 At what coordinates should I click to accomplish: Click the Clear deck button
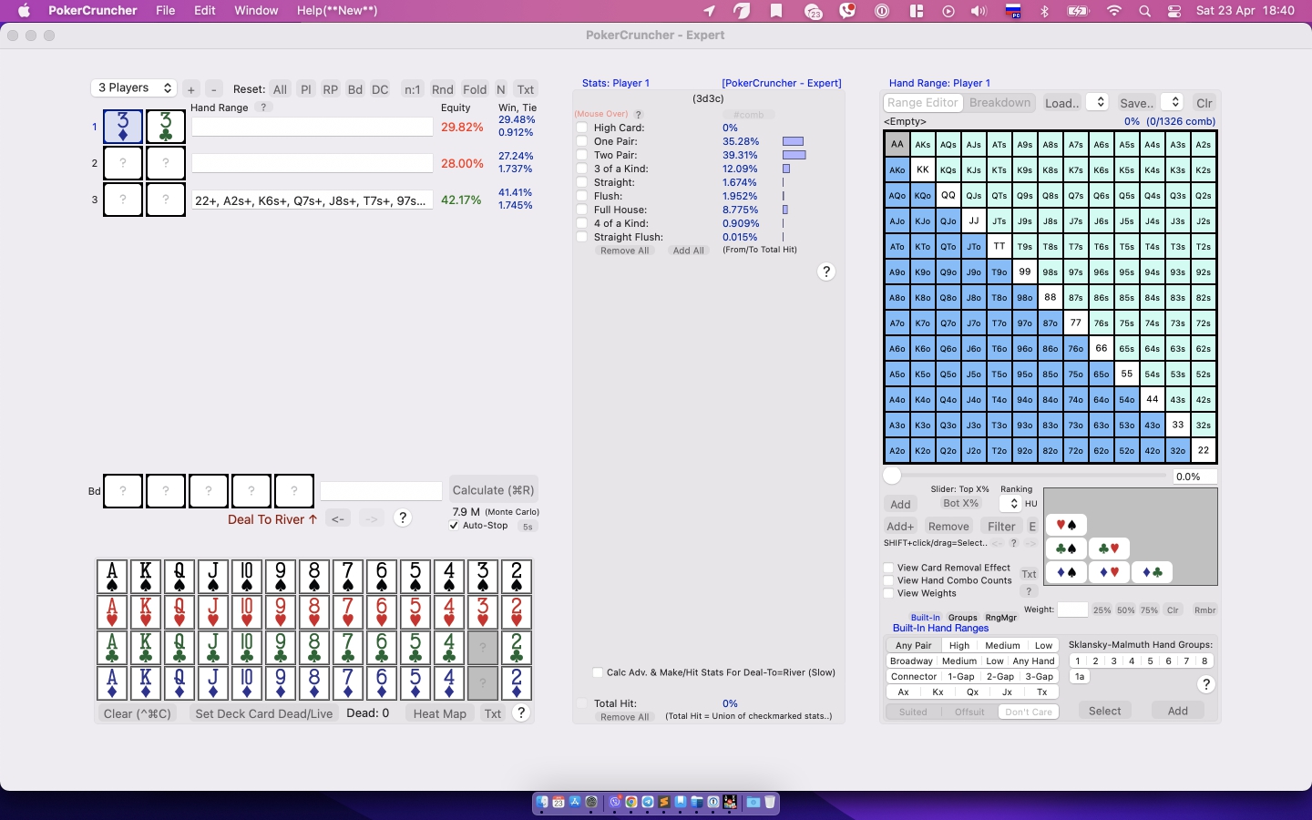[x=138, y=713]
